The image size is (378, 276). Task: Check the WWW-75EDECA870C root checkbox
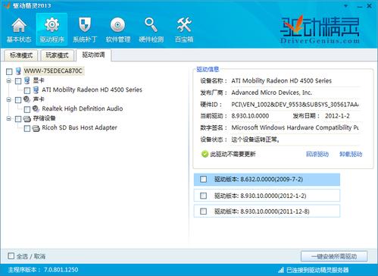coord(9,71)
